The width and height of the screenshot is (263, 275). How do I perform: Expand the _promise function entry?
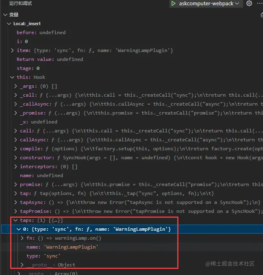(15, 113)
